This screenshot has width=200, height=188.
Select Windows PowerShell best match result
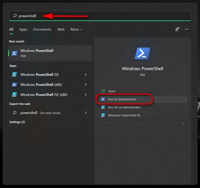[50, 53]
